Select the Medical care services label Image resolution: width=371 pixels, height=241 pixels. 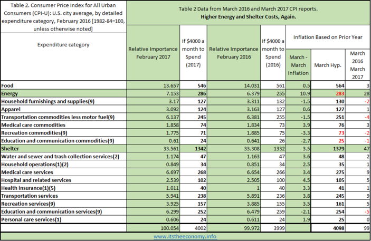(27, 172)
